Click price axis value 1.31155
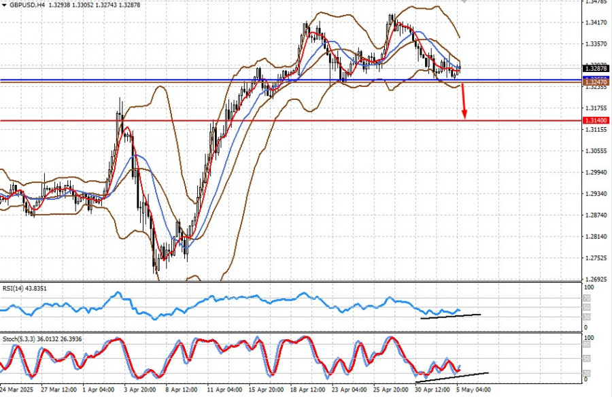 (x=596, y=129)
